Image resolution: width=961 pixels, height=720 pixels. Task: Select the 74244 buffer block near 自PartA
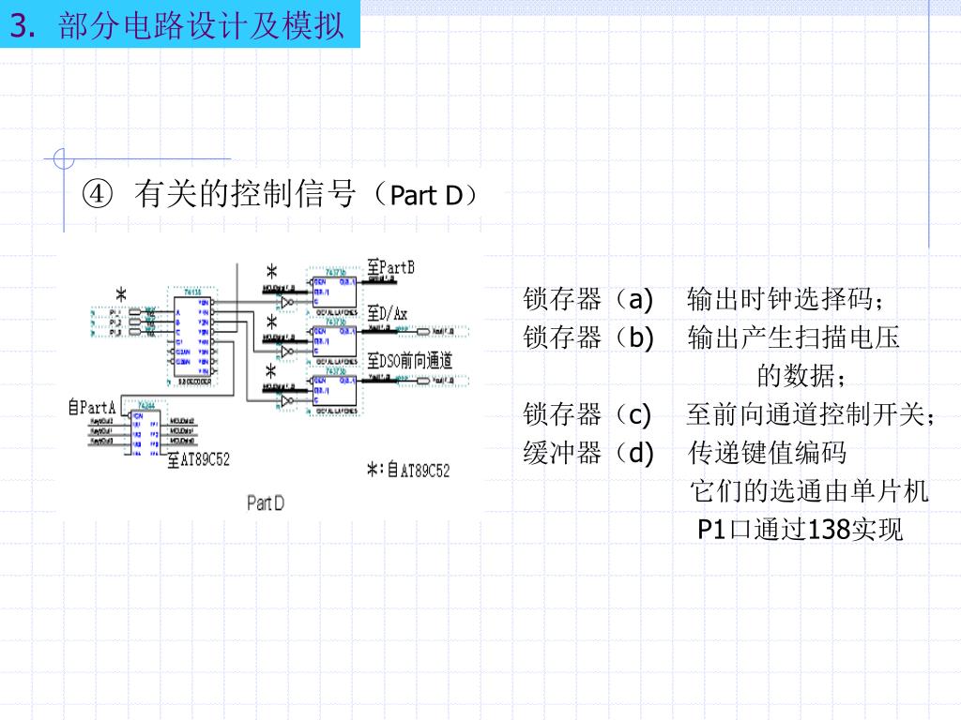click(x=145, y=429)
